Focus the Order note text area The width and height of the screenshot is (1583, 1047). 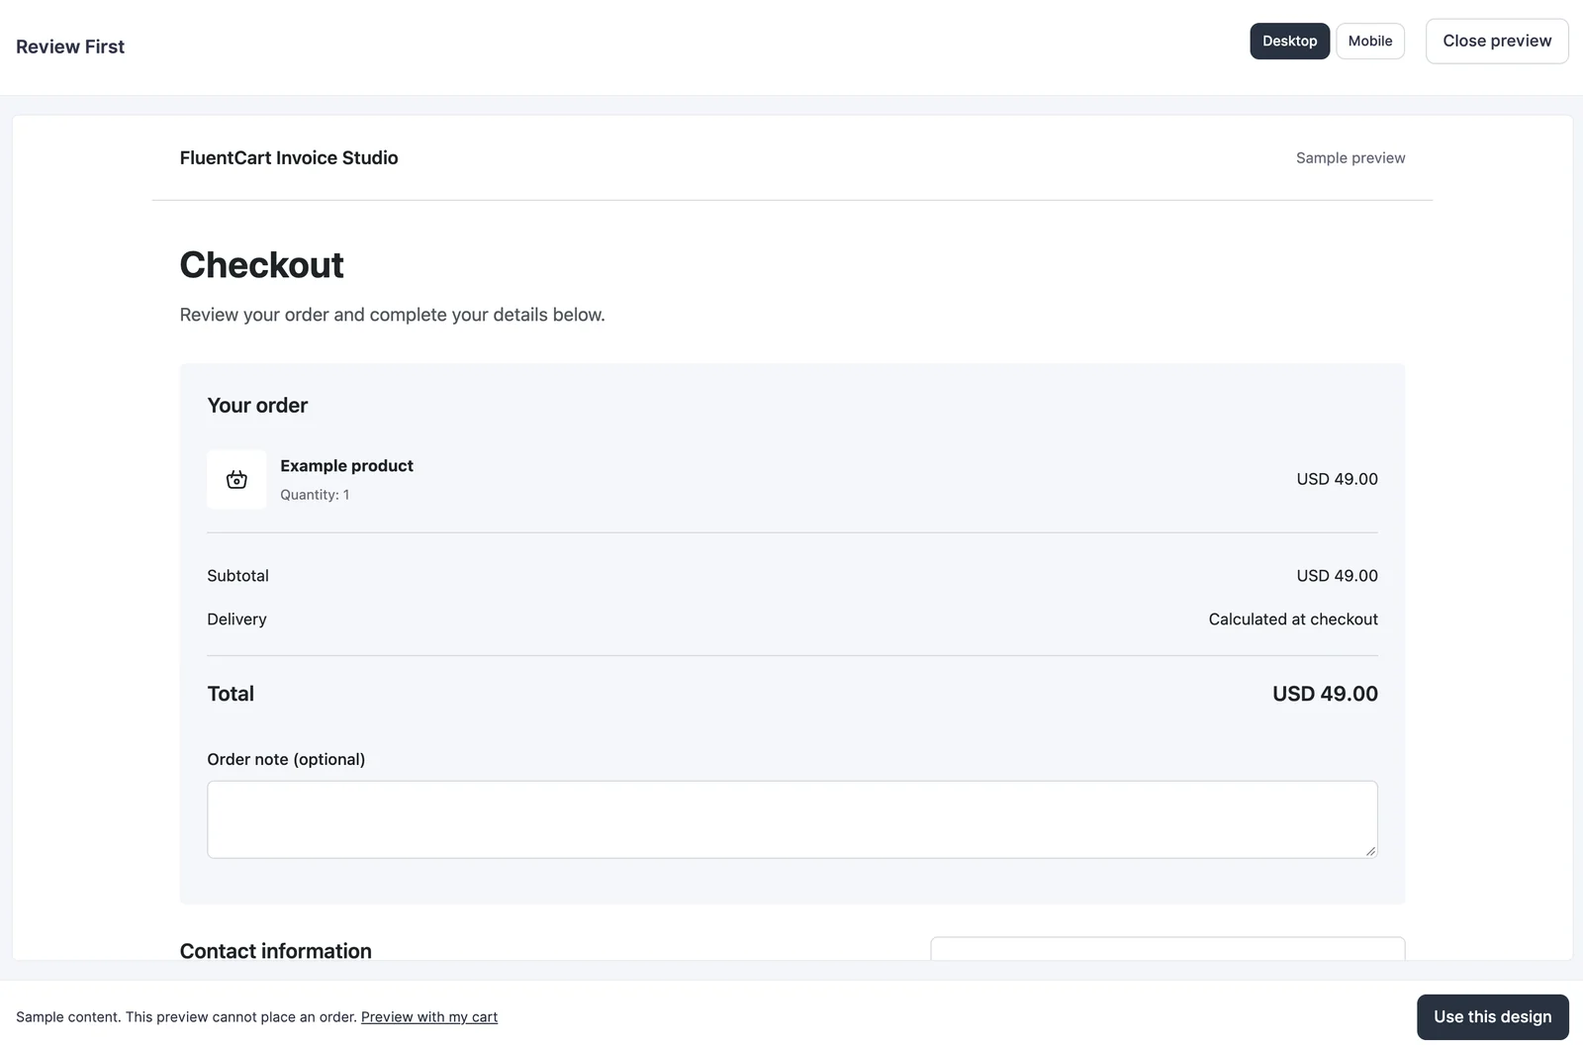coord(791,819)
